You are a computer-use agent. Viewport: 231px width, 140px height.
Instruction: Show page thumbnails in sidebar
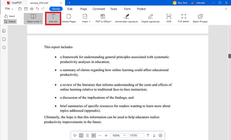click(4, 31)
